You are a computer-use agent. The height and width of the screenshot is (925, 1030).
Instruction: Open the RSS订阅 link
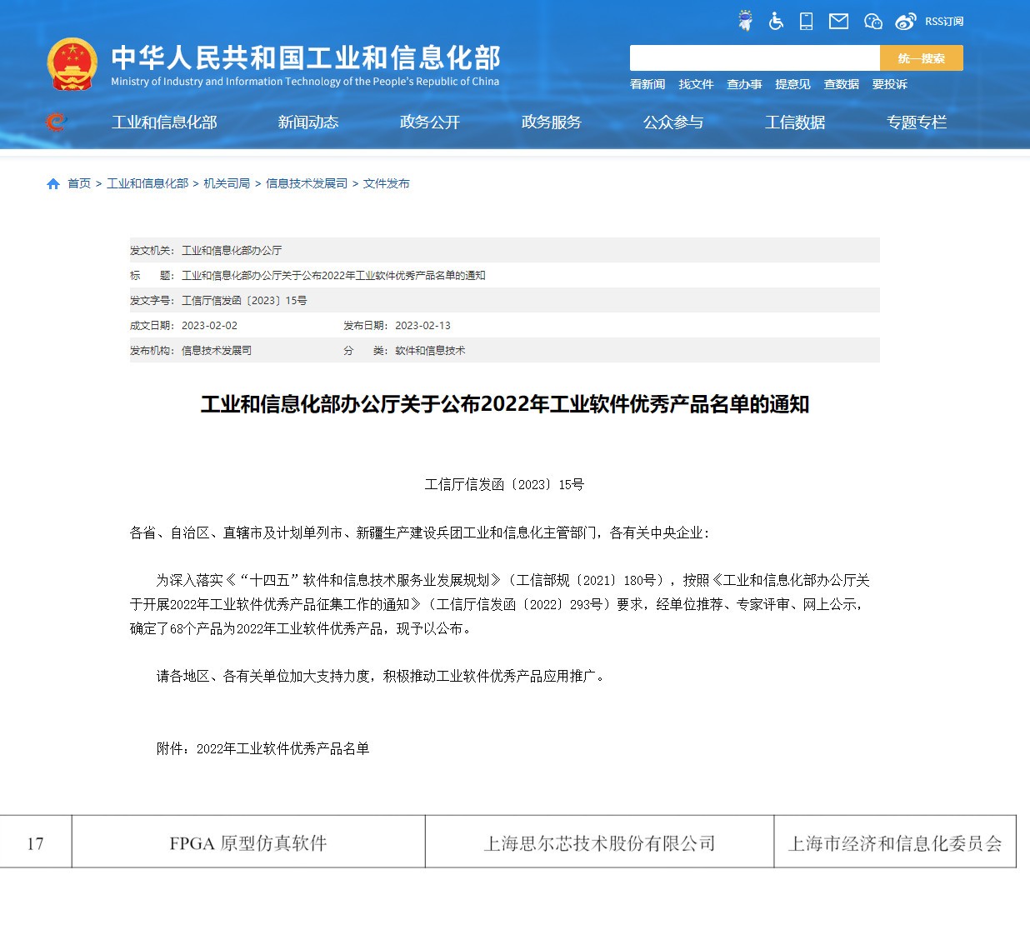tap(944, 22)
